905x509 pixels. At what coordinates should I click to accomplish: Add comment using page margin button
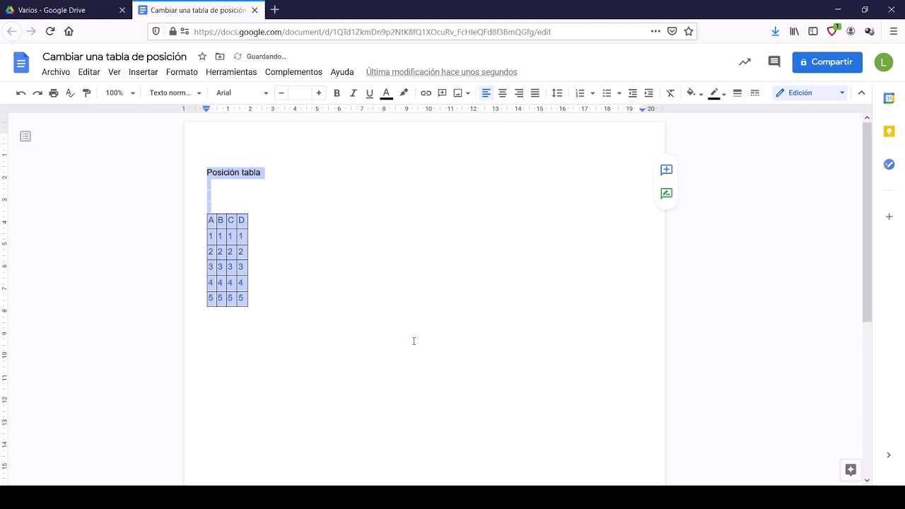666,170
